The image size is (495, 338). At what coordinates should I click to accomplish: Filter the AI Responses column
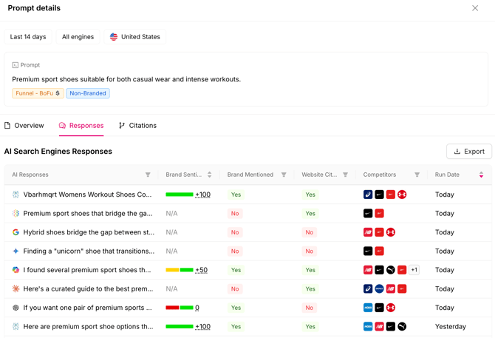coord(148,175)
